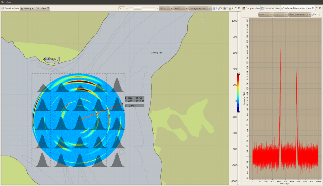Click the wrench settings icon in histogram toolbar
Viewport: 323px width, 186px height.
pyautogui.click(x=220, y=8)
